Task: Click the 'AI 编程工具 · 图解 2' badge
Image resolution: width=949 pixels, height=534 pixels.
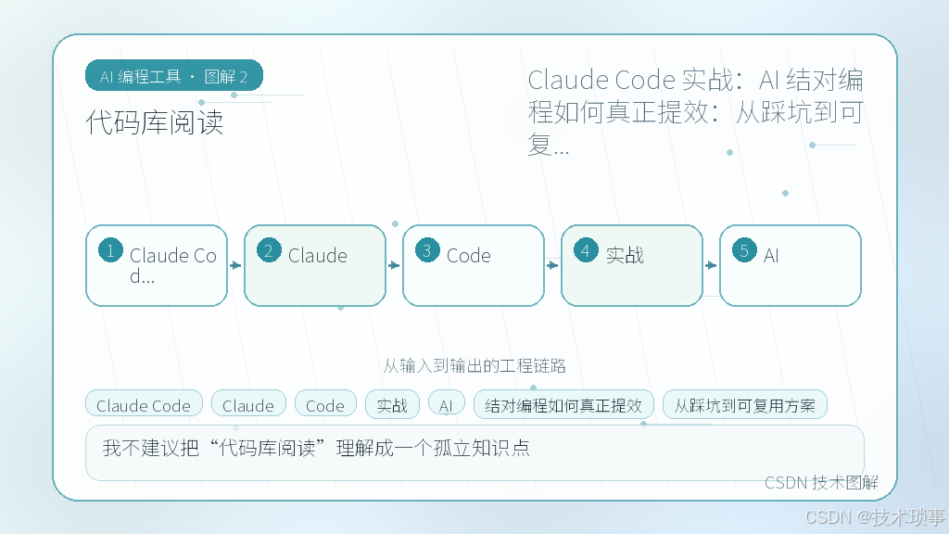Action: tap(174, 76)
